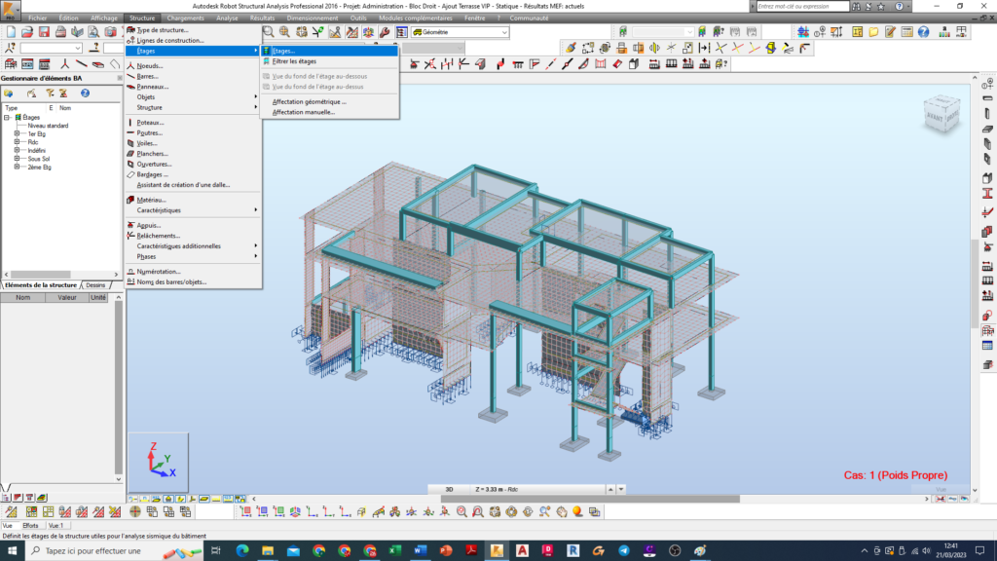Select the zoom magnifier icon on the top toolbar
997x561 pixels.
tap(268, 31)
